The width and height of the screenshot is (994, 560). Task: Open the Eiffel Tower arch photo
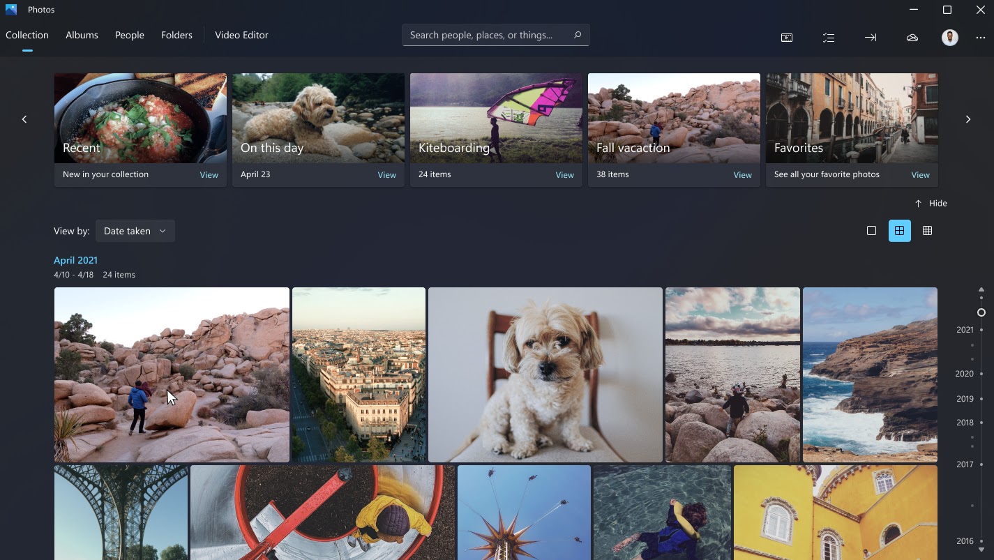(121, 513)
